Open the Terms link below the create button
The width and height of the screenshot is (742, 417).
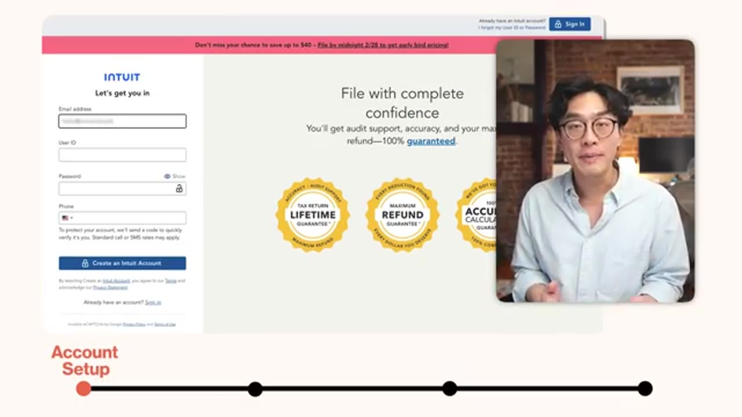pos(170,281)
